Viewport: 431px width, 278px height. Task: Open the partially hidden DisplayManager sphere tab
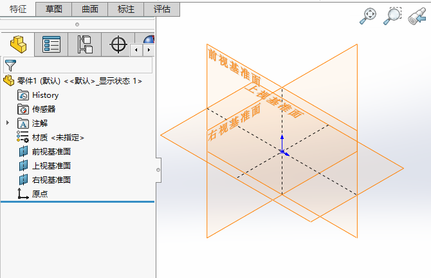click(x=149, y=40)
